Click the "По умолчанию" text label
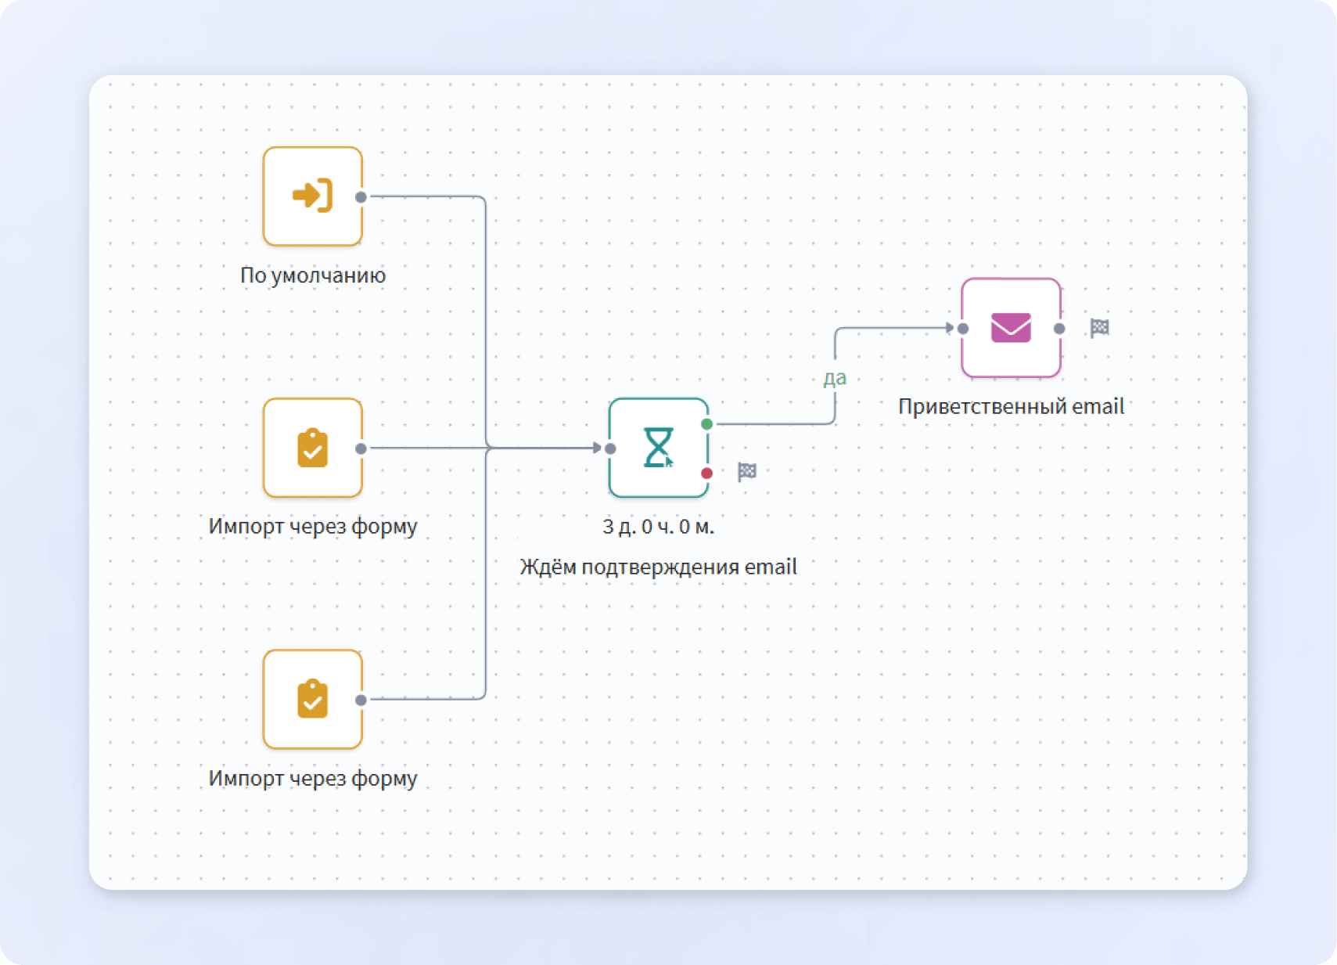 click(312, 275)
